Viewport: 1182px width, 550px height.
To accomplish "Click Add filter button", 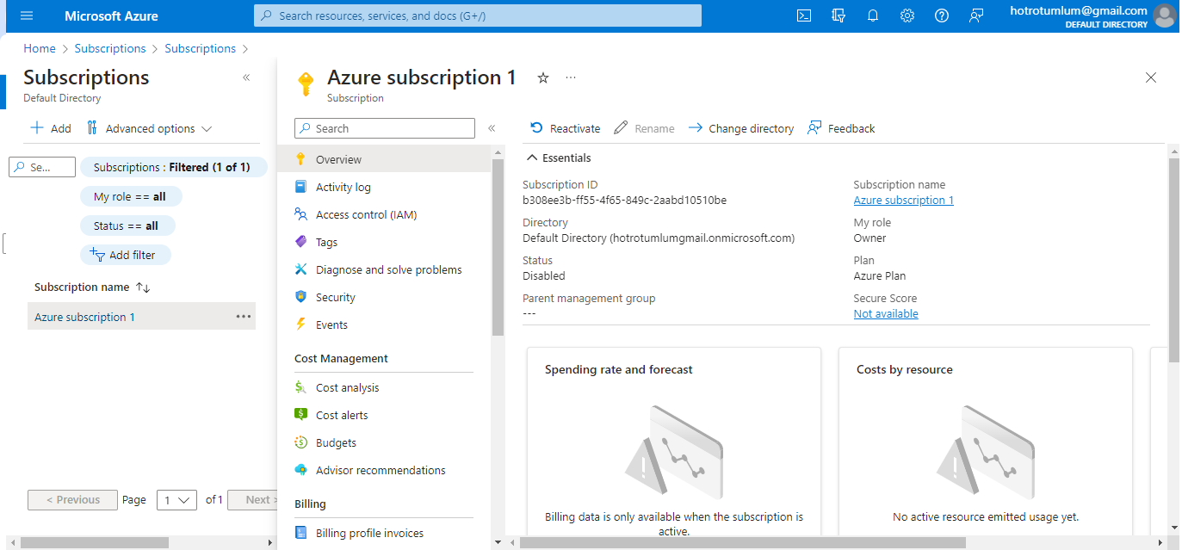I will coord(124,255).
